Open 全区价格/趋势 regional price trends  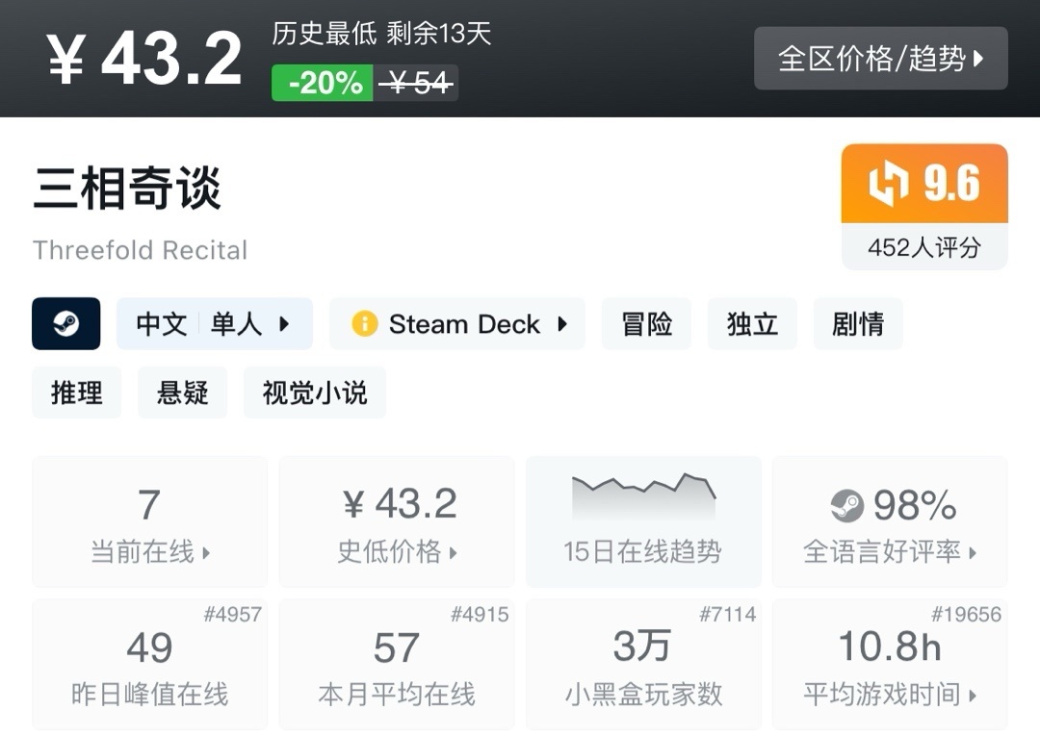880,59
